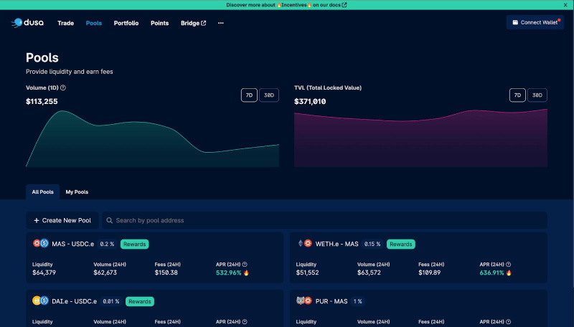Image resolution: width=574 pixels, height=327 pixels.
Task: Open the Incentives docs link in banner
Action: [287, 5]
